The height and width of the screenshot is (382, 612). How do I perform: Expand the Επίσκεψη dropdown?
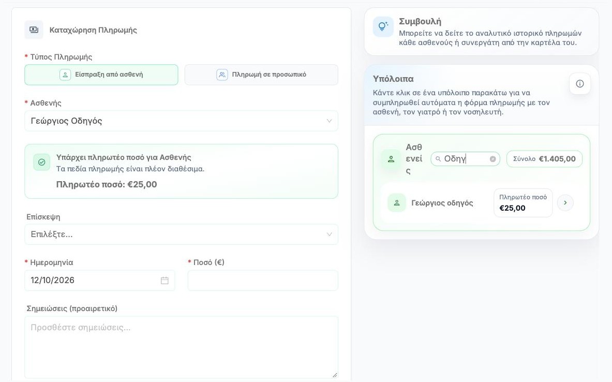pyautogui.click(x=181, y=234)
